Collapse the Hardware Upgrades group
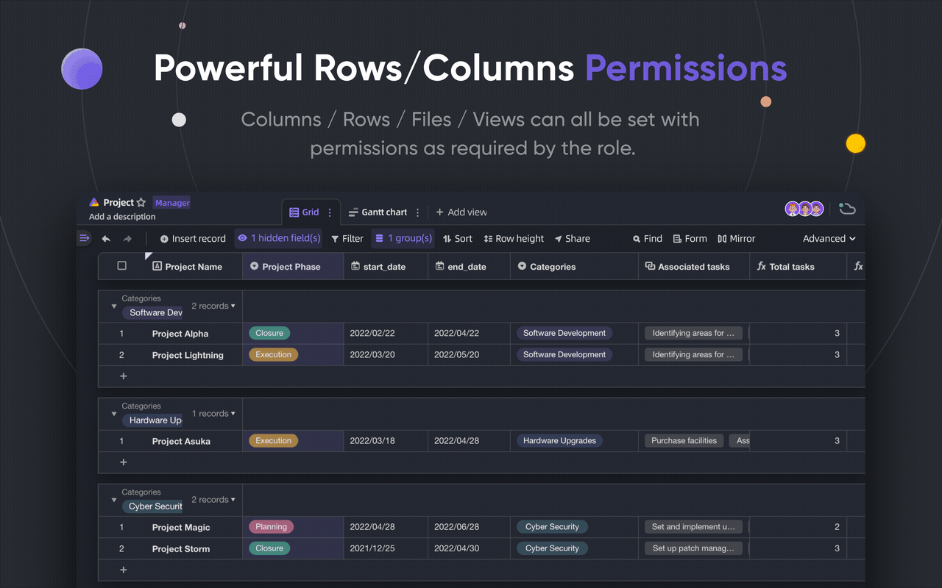The width and height of the screenshot is (942, 588). (x=114, y=414)
